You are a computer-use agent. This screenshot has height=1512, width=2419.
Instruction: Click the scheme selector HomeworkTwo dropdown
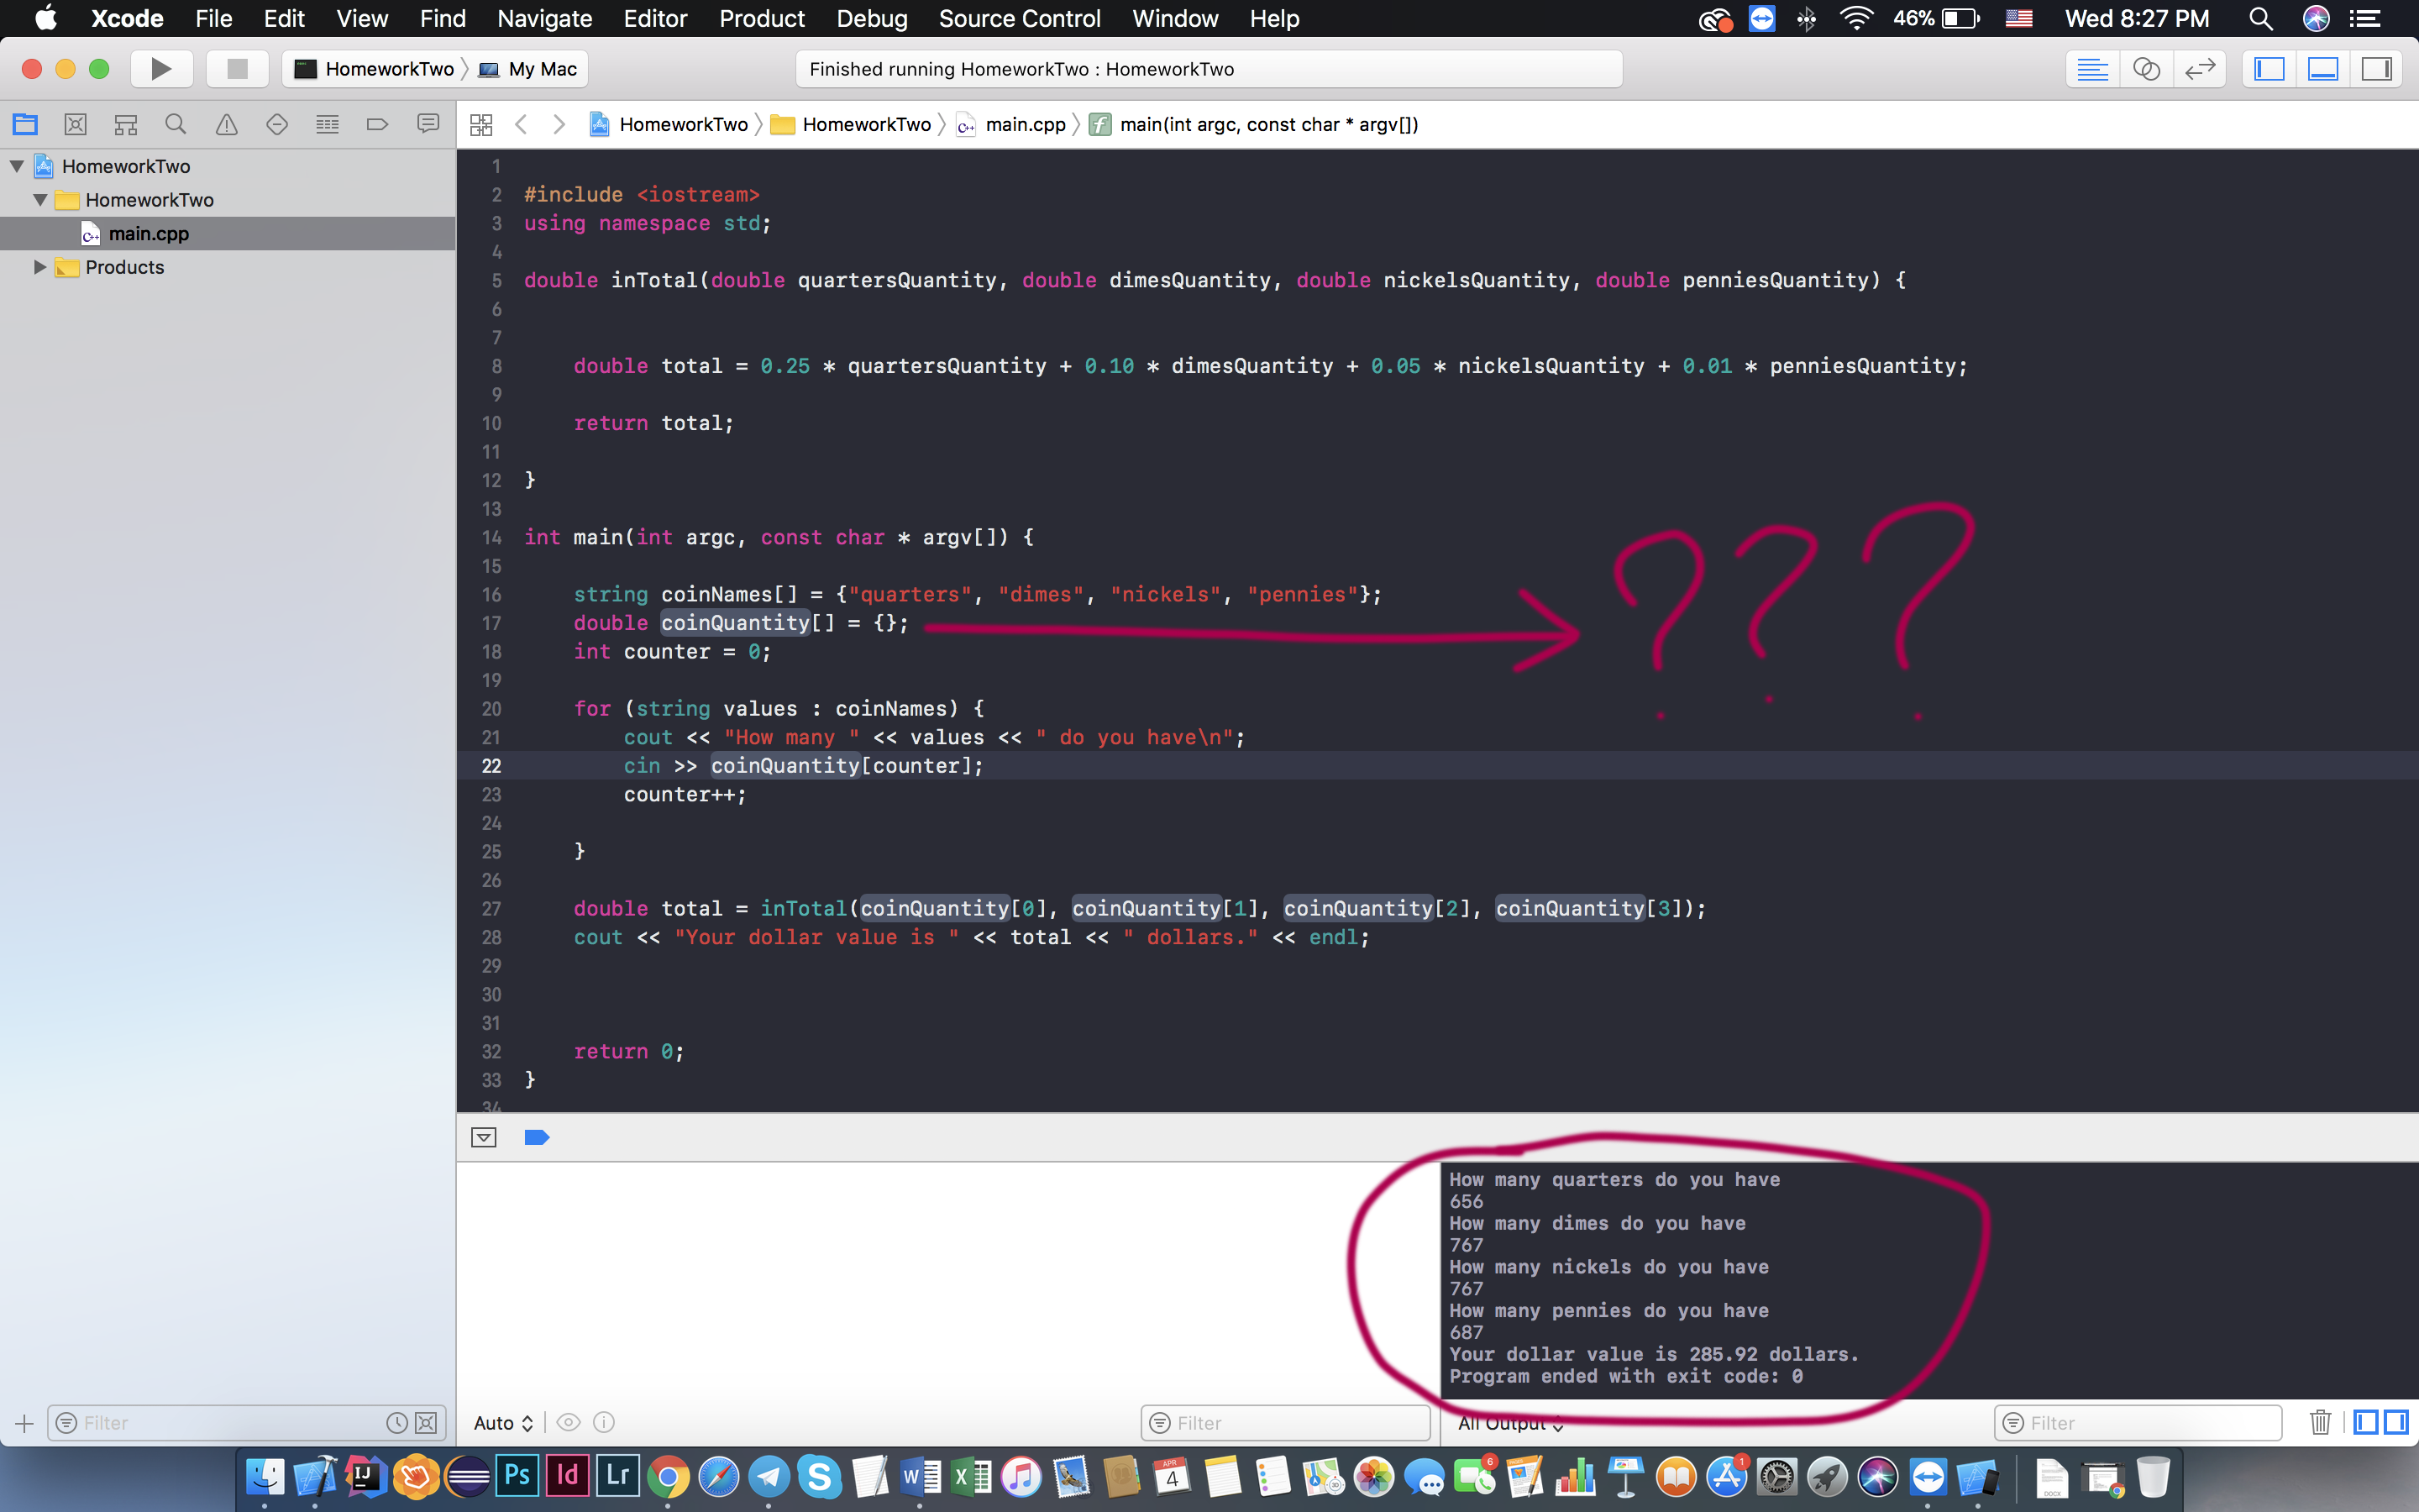[375, 68]
